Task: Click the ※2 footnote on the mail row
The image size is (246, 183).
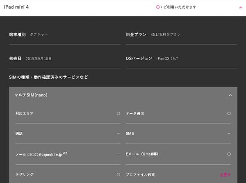Action: (65, 153)
